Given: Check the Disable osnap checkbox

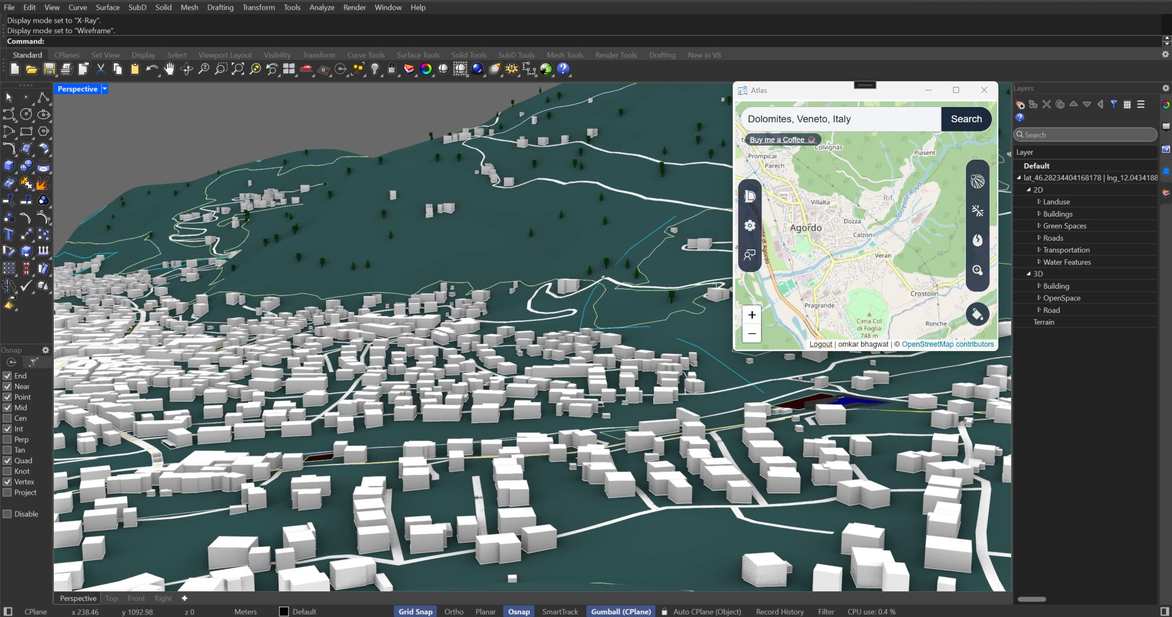Looking at the screenshot, I should pos(7,514).
